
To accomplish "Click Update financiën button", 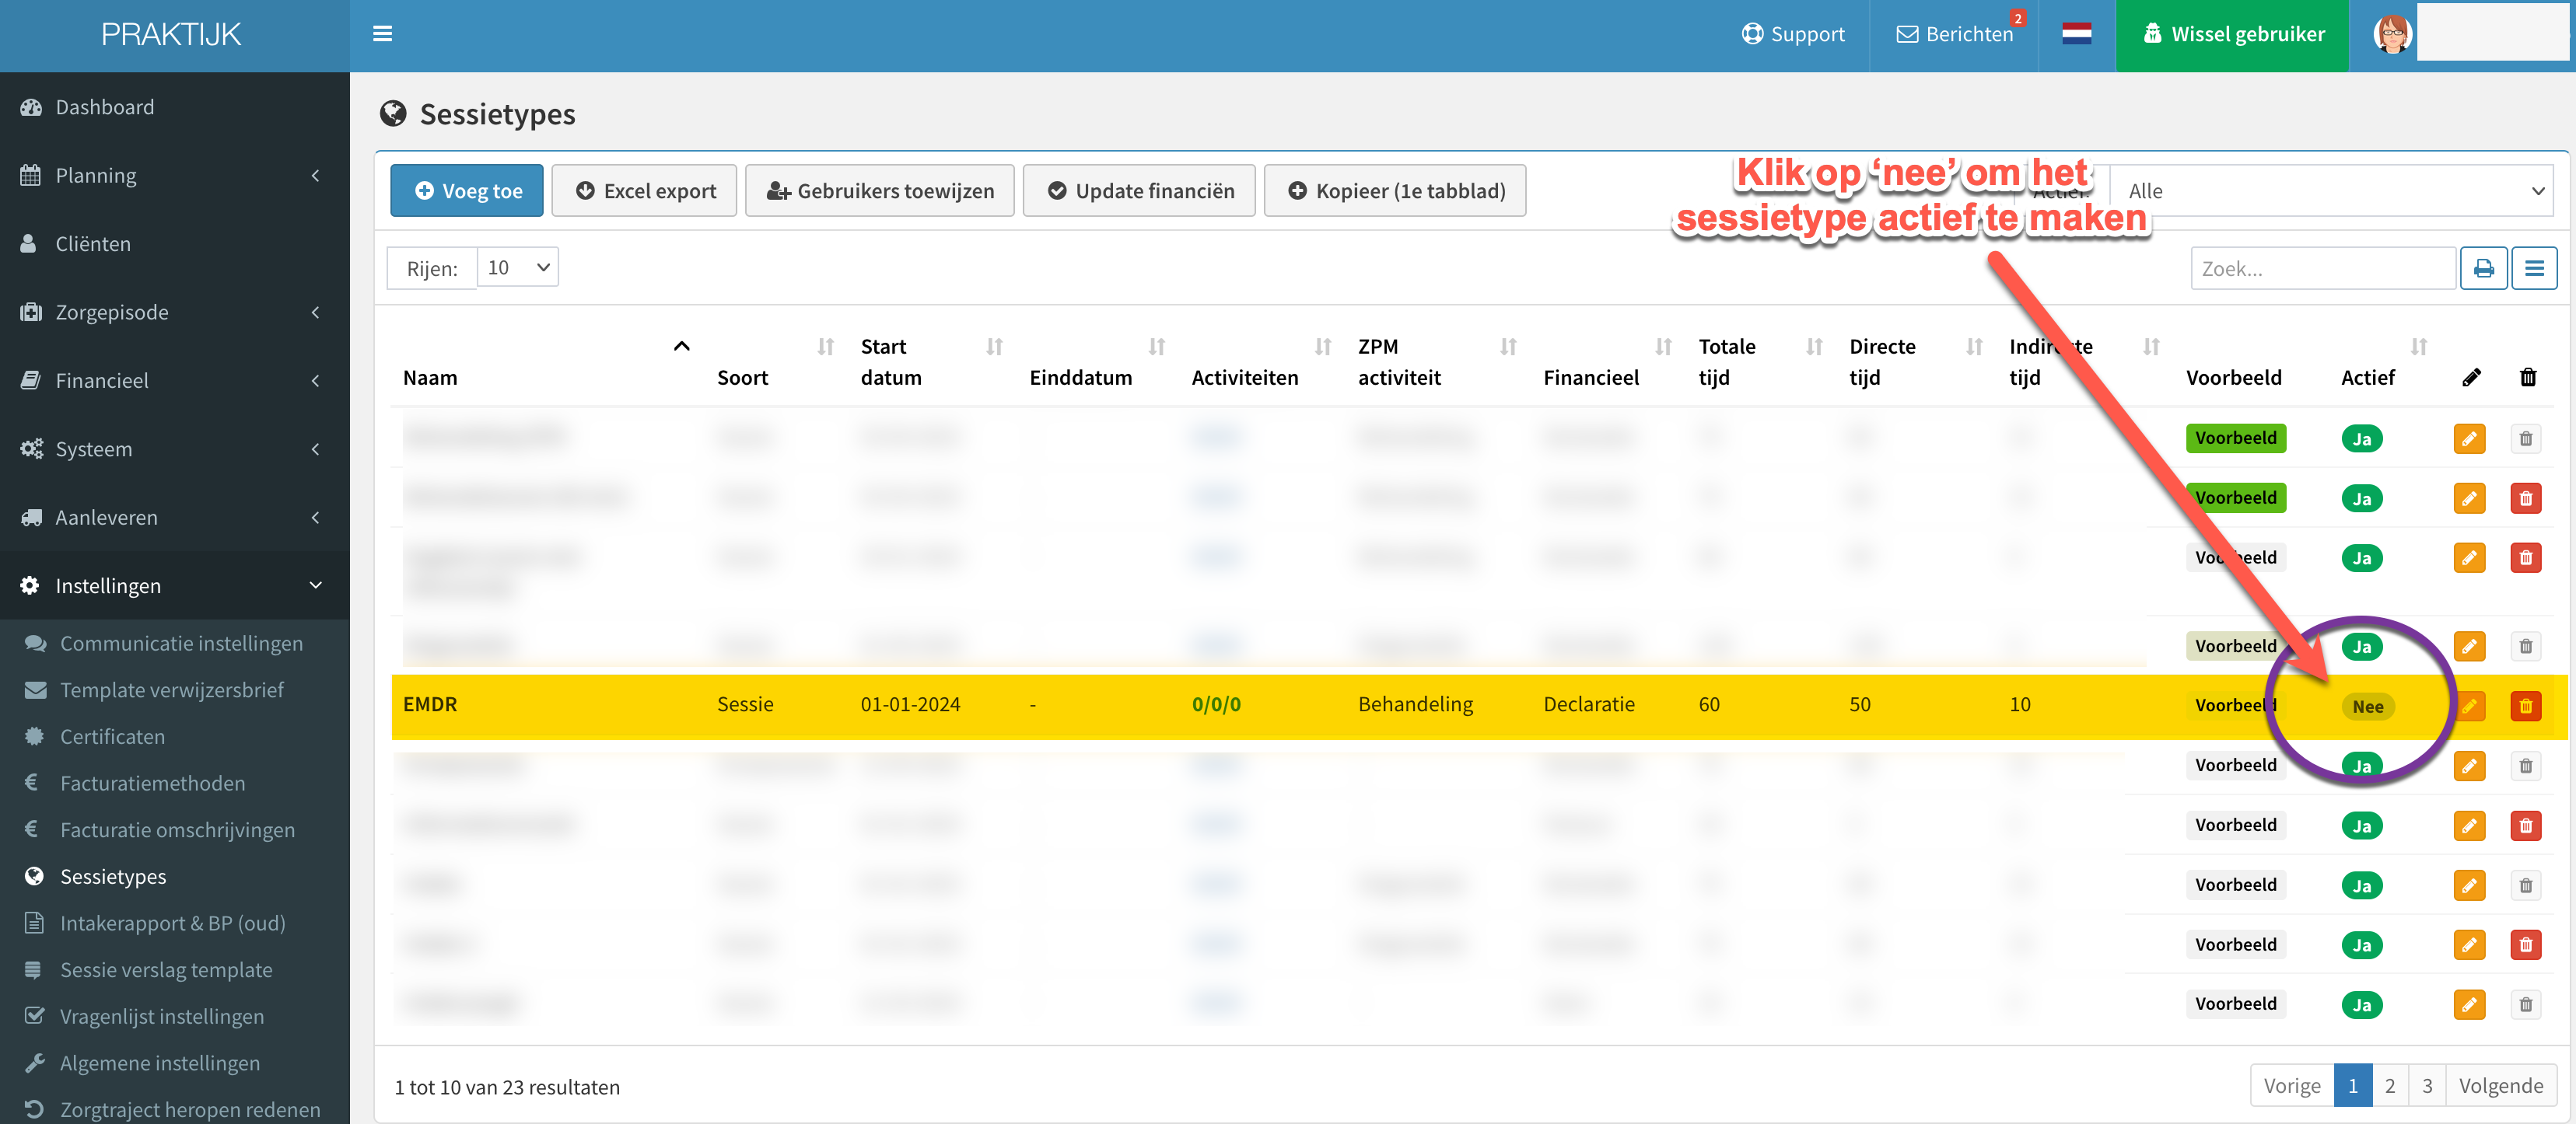I will coord(1139,190).
